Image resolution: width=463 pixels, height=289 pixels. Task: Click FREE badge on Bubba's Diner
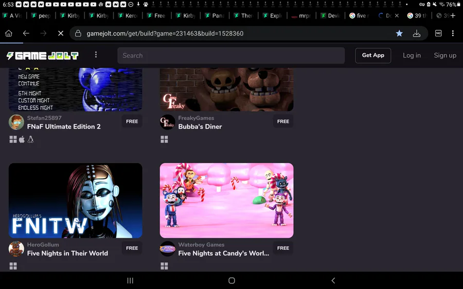pyautogui.click(x=283, y=121)
